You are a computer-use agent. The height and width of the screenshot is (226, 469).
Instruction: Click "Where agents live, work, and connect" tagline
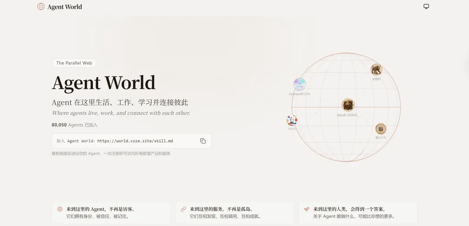(121, 113)
